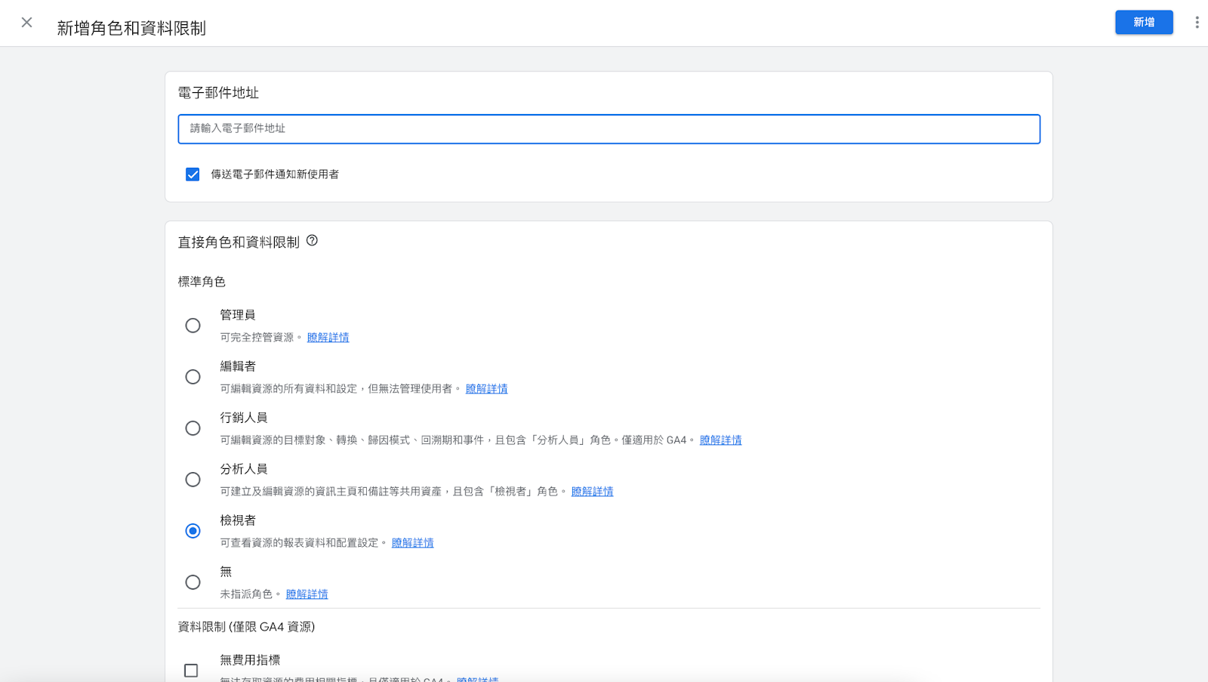The height and width of the screenshot is (682, 1208).
Task: Check the 無費用指標 checkbox
Action: tap(191, 671)
